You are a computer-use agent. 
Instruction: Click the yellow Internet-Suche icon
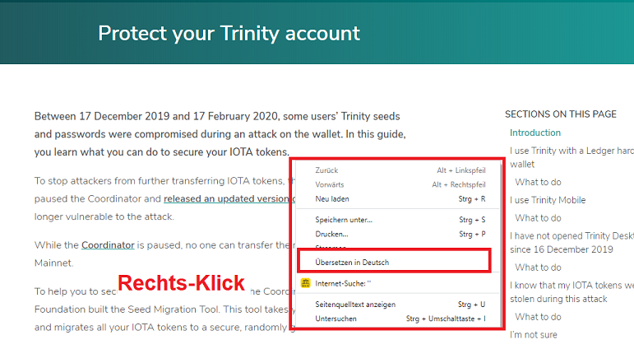(305, 283)
